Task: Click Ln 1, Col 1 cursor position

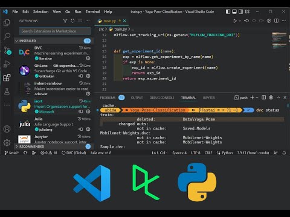Action: [159, 153]
